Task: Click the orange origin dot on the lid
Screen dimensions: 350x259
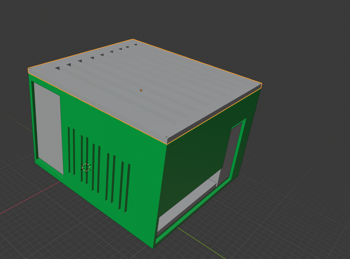Action: pos(141,90)
